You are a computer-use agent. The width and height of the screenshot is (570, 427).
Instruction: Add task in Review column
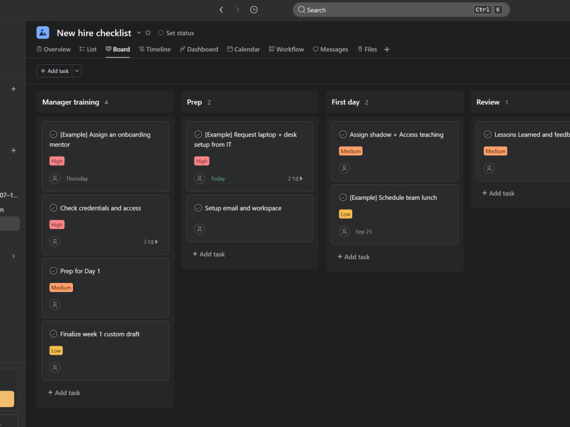[498, 193]
